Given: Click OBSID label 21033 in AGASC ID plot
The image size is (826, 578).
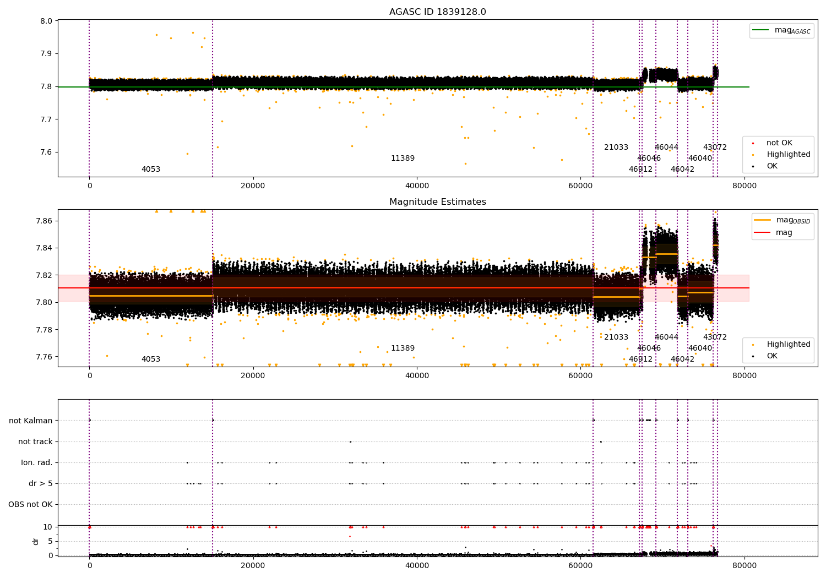Looking at the screenshot, I should click(616, 148).
